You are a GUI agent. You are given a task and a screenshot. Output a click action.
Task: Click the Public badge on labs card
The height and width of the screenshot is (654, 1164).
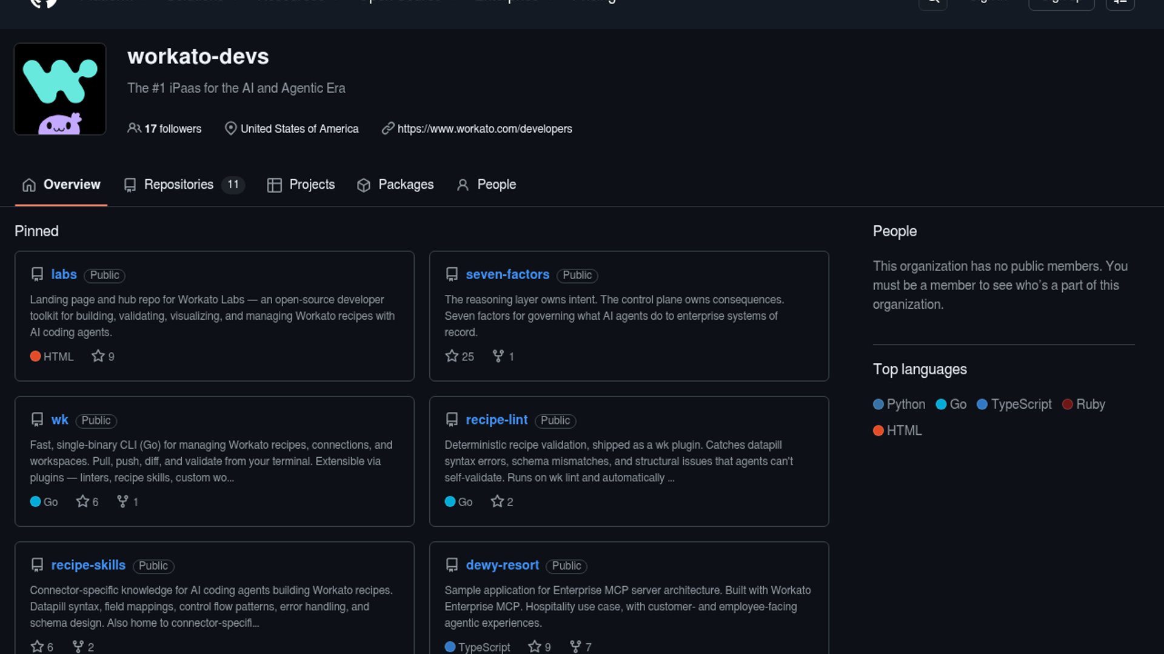point(104,275)
